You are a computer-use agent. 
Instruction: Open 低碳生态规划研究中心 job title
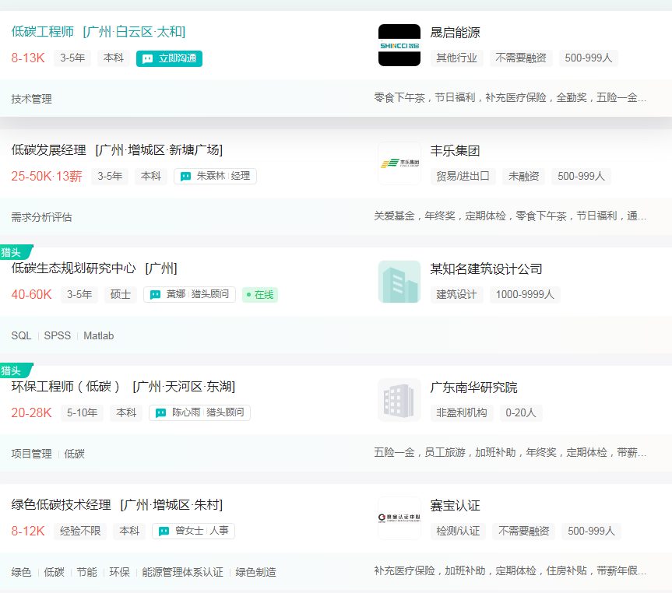point(73,268)
